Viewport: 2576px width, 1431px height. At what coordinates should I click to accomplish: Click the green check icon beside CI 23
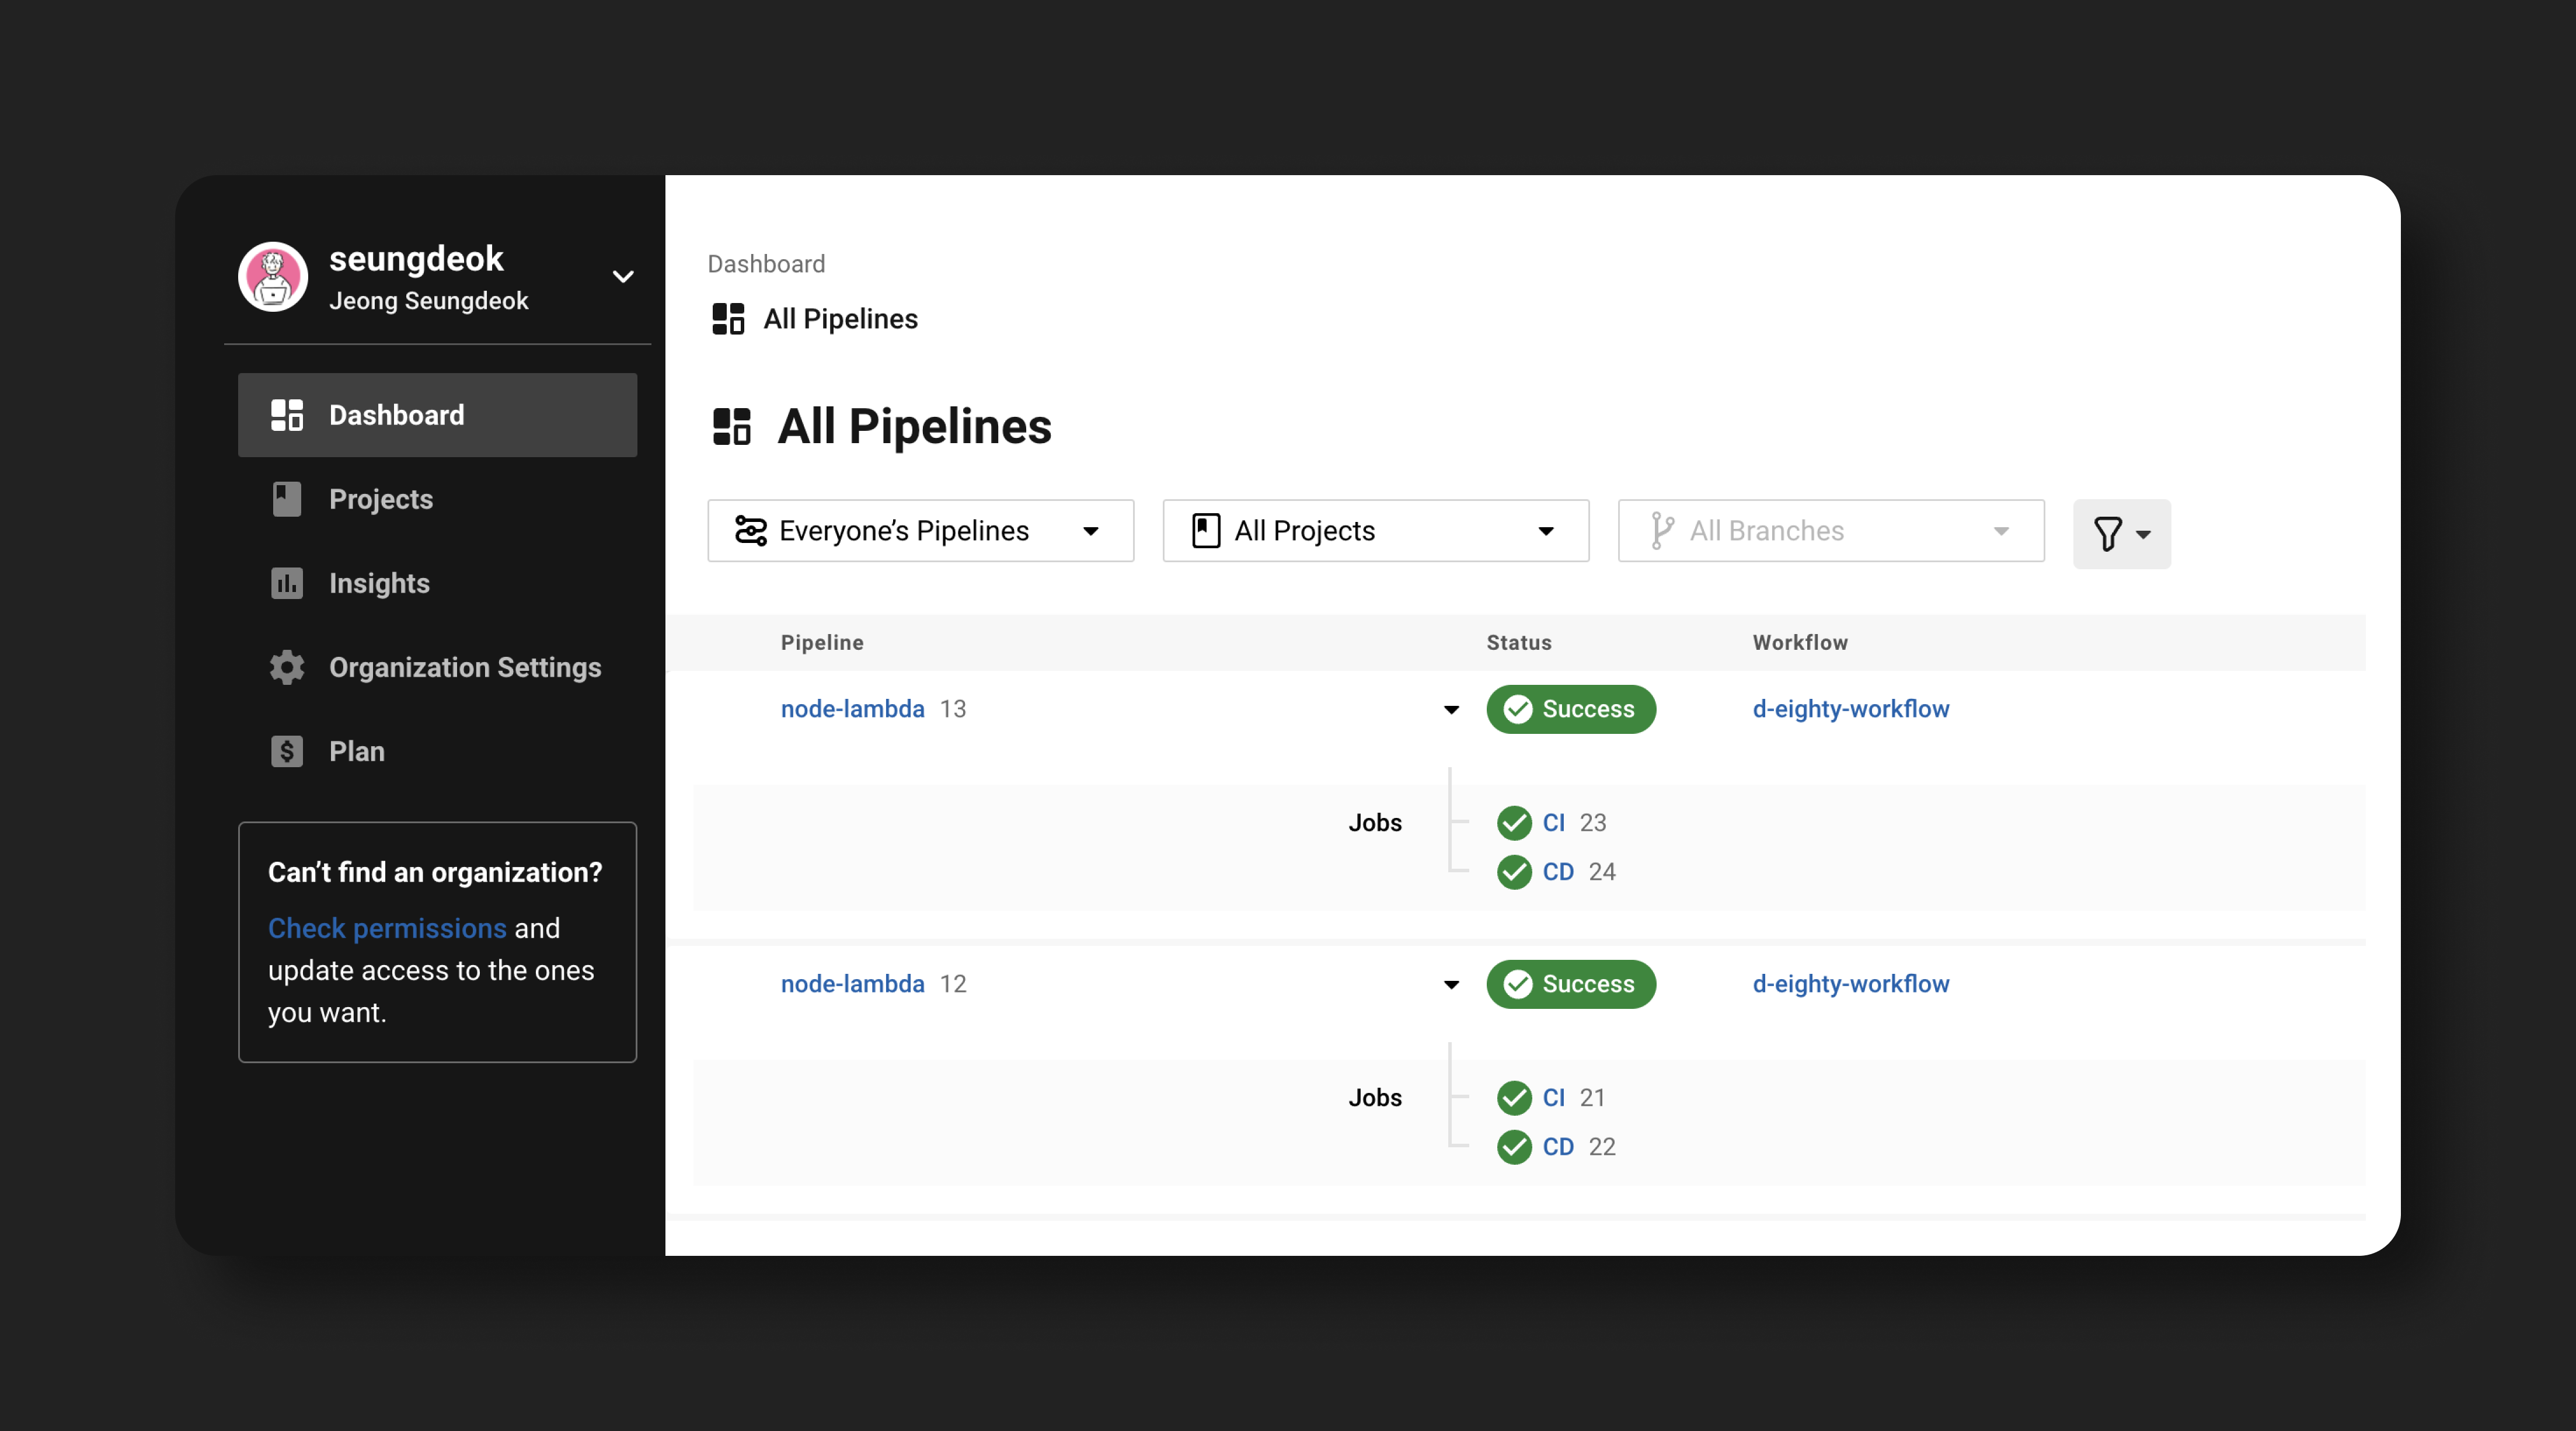pos(1514,823)
